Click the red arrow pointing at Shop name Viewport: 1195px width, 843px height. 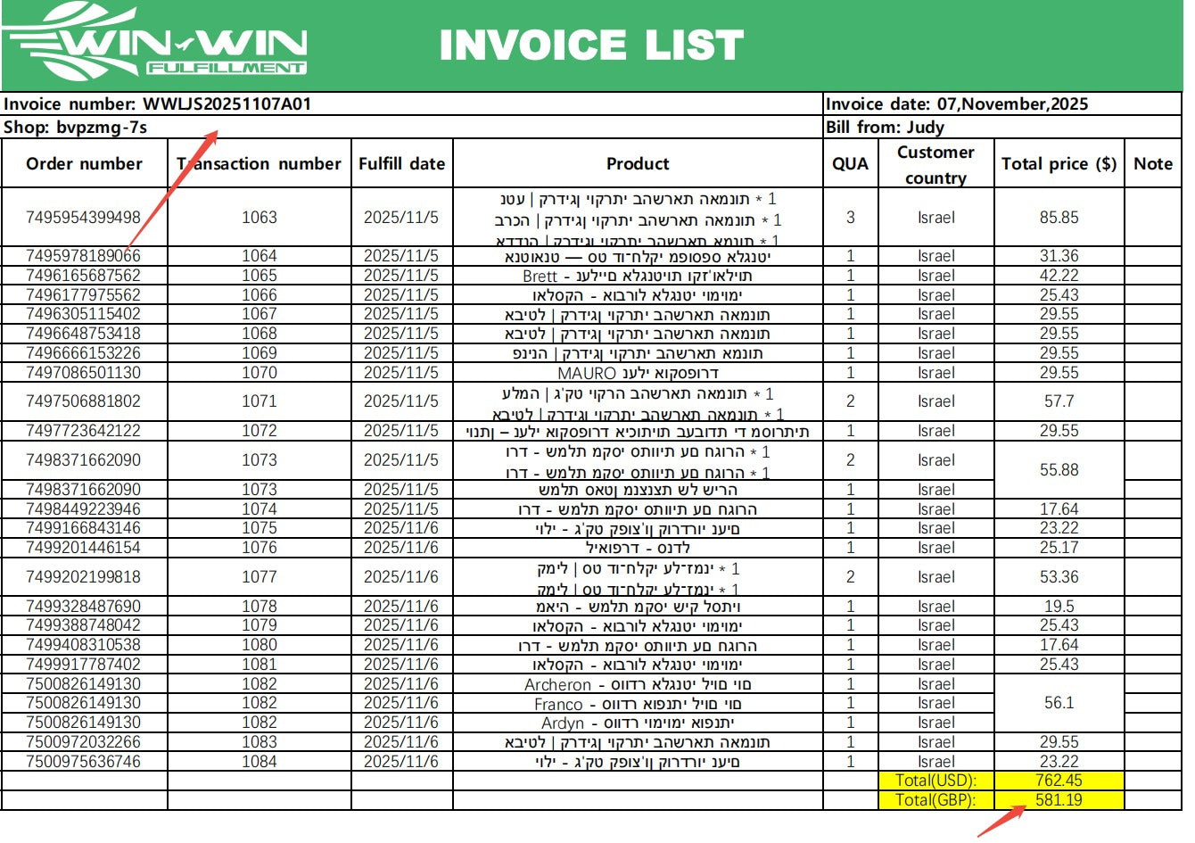(x=174, y=187)
